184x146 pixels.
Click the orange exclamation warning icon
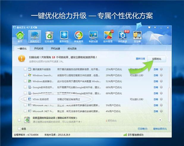tap(22, 58)
